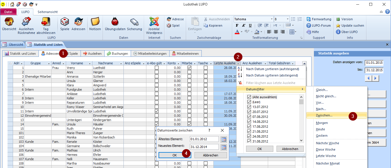Go to previous period arrow button
The width and height of the screenshot is (391, 168).
click(368, 78)
